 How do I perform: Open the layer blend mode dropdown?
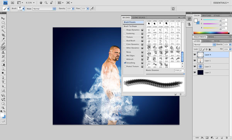[205, 45]
